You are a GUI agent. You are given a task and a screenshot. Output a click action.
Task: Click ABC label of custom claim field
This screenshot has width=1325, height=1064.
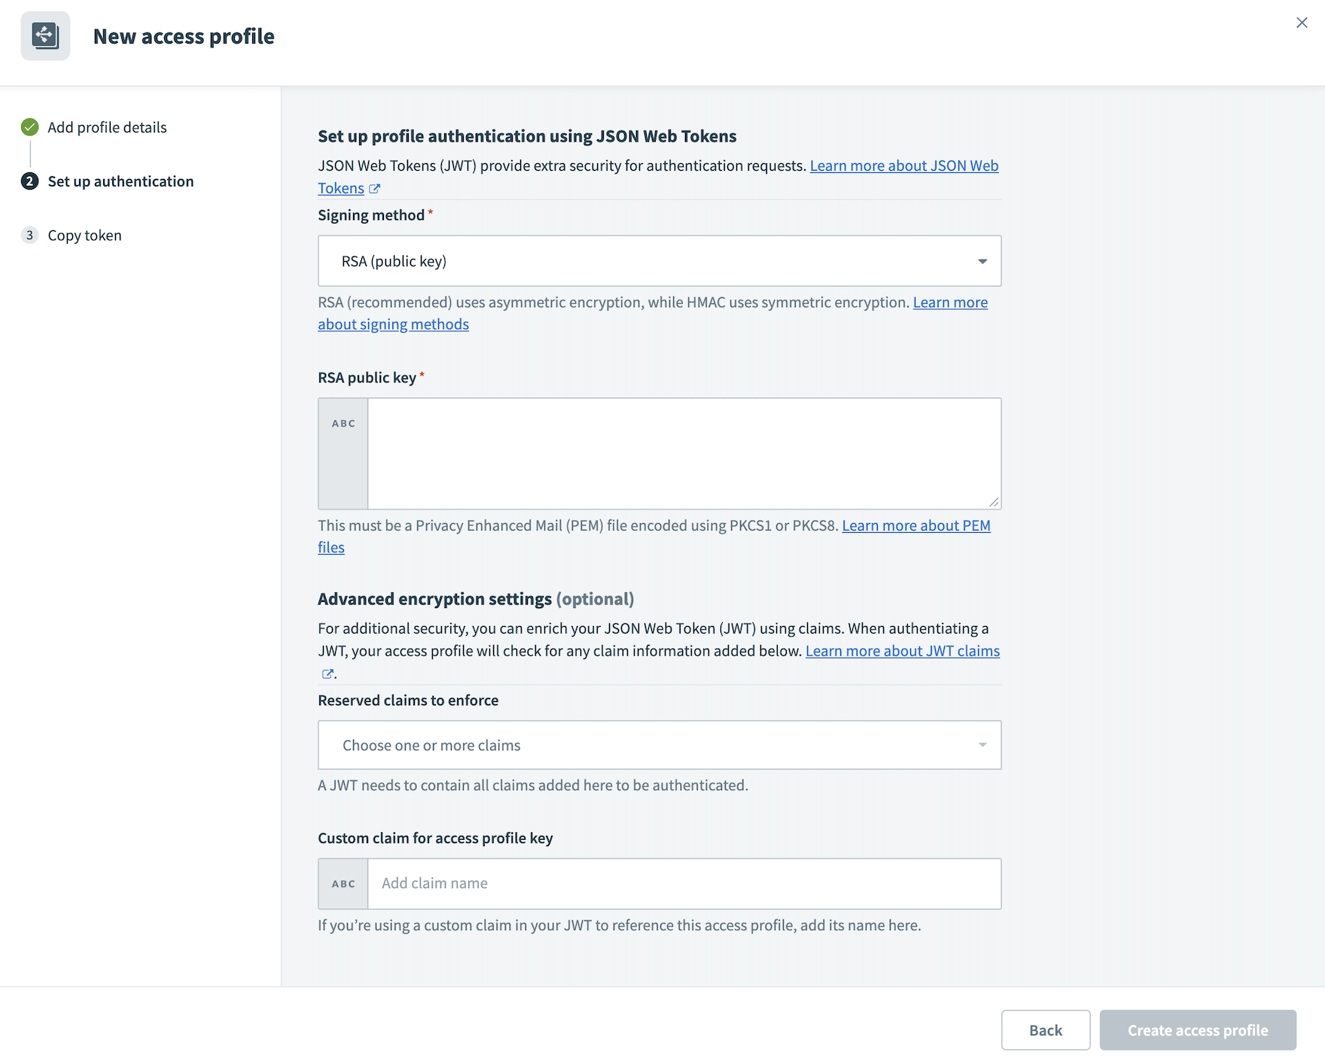click(x=343, y=884)
